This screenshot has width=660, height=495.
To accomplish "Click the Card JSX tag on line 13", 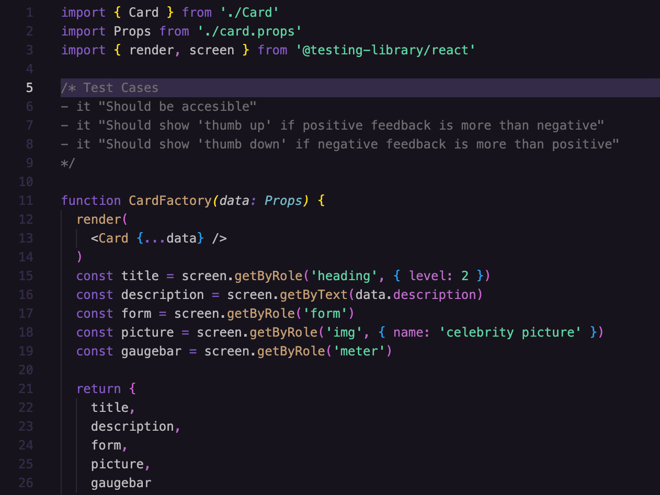I will pos(113,238).
